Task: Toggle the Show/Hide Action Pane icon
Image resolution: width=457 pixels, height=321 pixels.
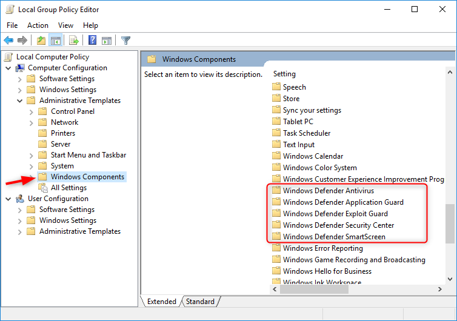Action: click(107, 41)
